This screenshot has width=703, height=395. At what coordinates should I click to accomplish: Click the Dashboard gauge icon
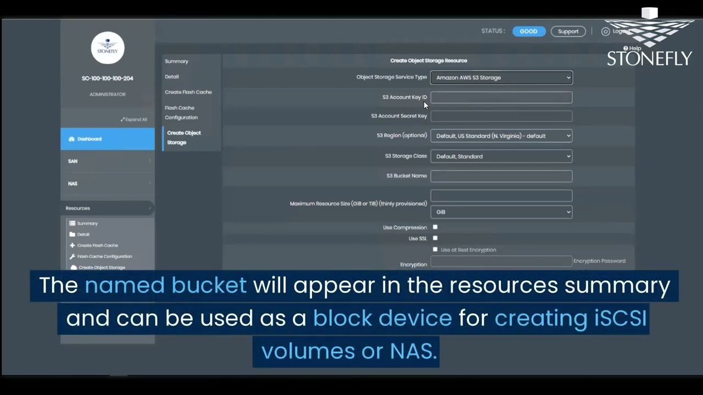pos(71,139)
